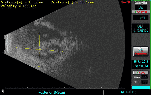The height and width of the screenshot is (95, 151).
Task: Click the millimeter scale ruler
Action: click(x=65, y=88)
